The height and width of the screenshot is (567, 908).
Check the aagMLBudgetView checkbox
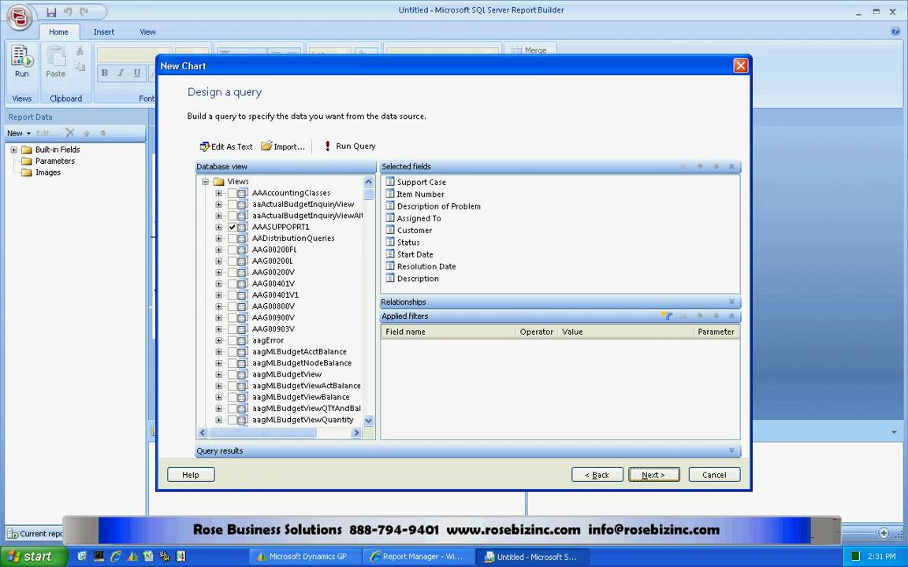click(233, 374)
